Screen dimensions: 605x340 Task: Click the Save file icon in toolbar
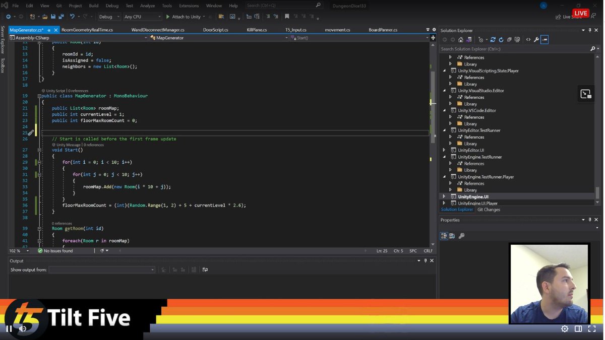53,17
